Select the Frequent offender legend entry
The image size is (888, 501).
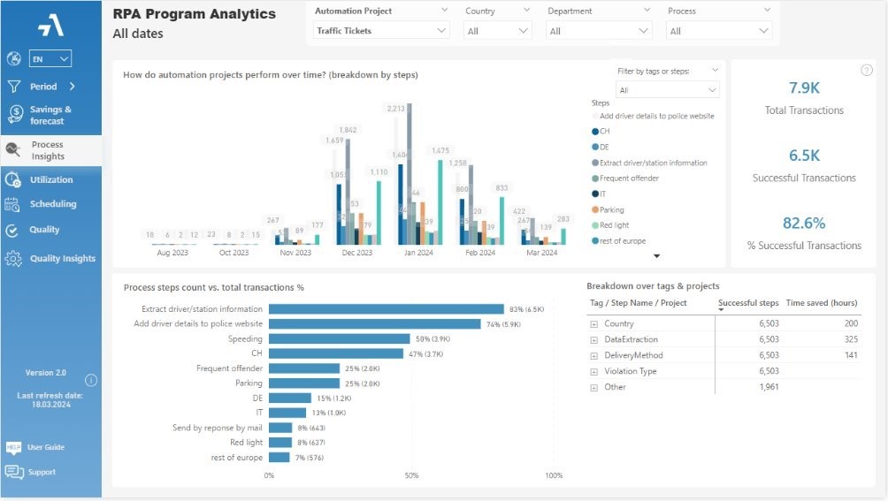pyautogui.click(x=625, y=178)
